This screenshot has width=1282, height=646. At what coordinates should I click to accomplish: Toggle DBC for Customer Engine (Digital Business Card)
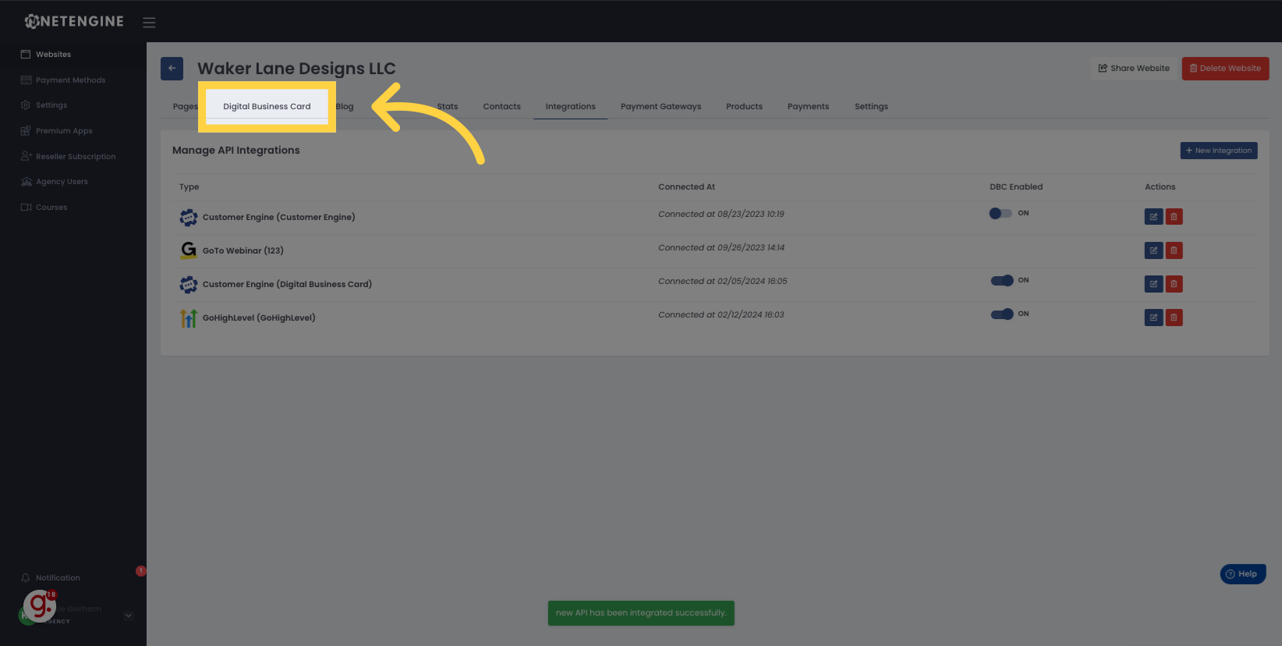pyautogui.click(x=1002, y=280)
